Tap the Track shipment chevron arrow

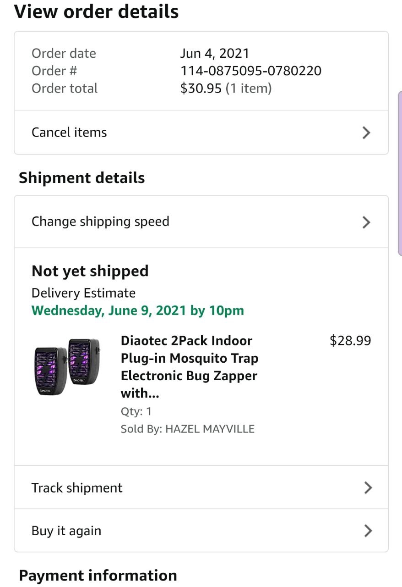[367, 487]
